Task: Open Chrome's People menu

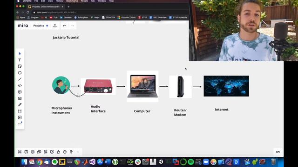Action: point(84,1)
